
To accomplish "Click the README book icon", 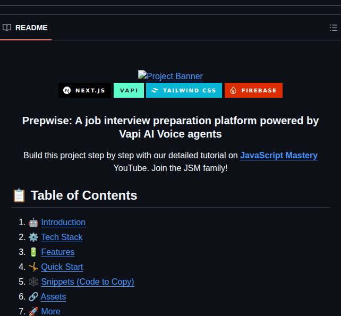I will (x=7, y=28).
